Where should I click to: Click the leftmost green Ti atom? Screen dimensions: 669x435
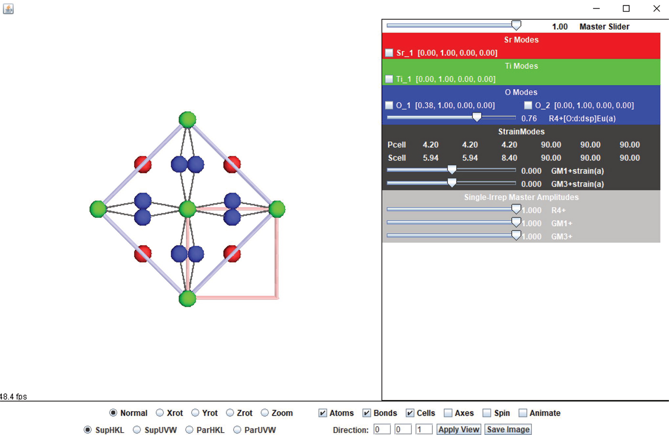(x=98, y=209)
